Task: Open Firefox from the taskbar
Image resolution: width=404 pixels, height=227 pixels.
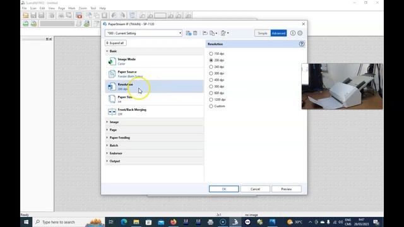Action: [174, 222]
